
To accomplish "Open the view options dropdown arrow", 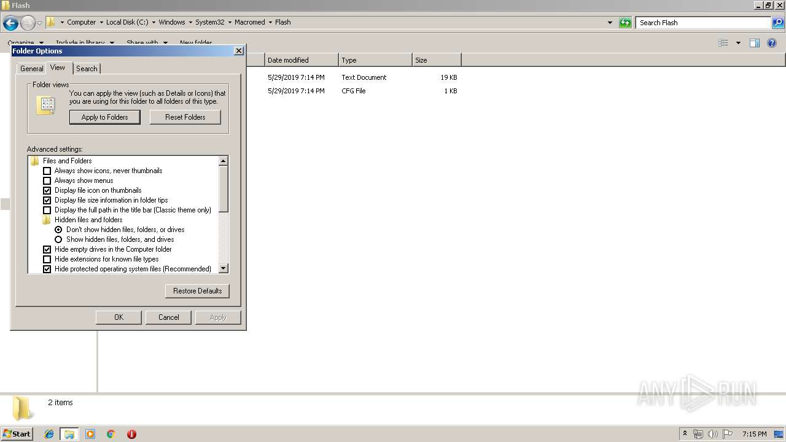I will point(738,43).
